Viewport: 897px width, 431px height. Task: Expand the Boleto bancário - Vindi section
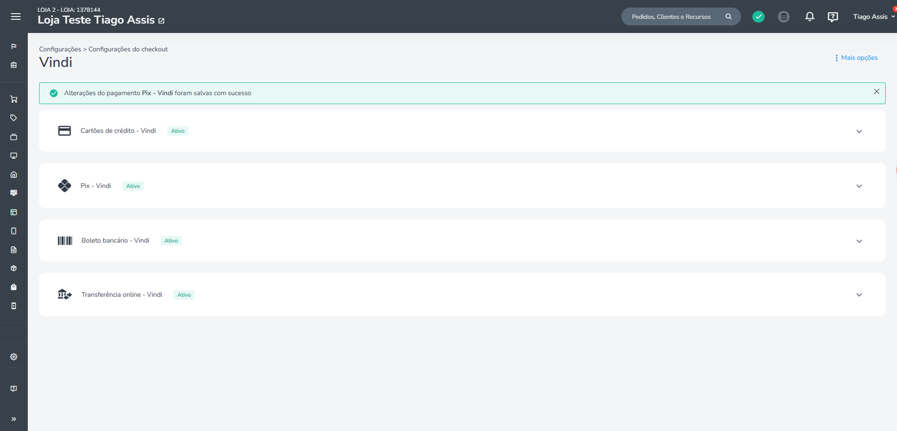(859, 241)
